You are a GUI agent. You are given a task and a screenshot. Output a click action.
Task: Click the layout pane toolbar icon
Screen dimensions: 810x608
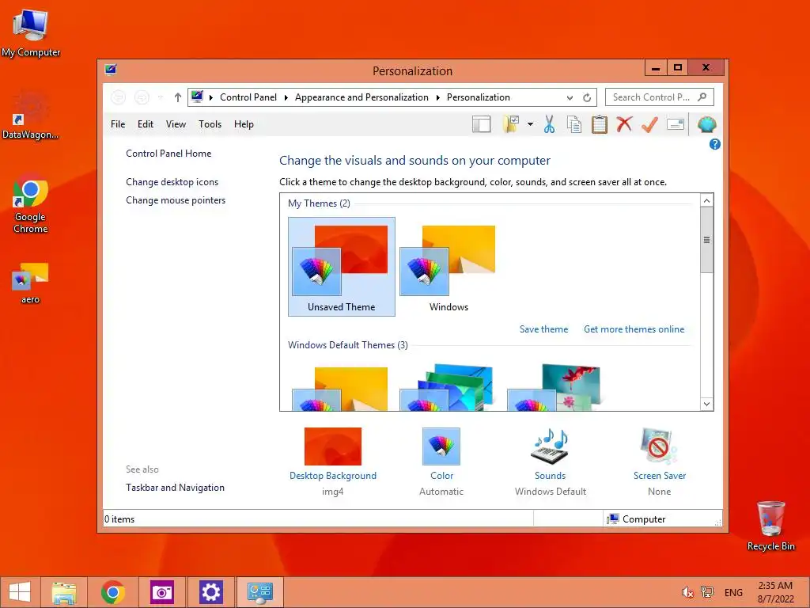click(x=481, y=124)
